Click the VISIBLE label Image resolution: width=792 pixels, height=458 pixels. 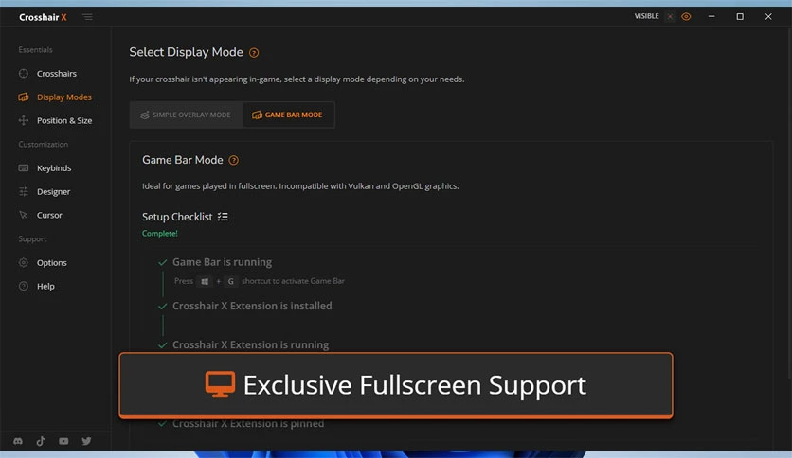[646, 16]
